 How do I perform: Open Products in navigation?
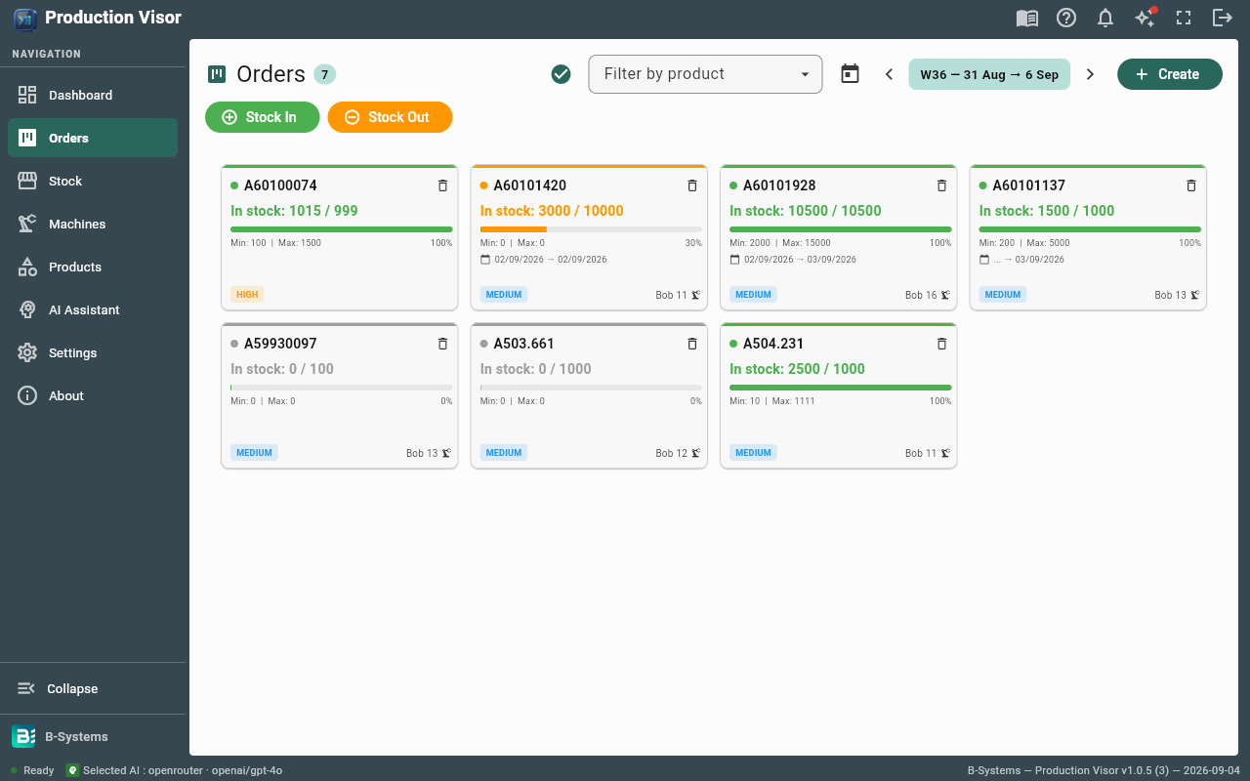pos(93,267)
